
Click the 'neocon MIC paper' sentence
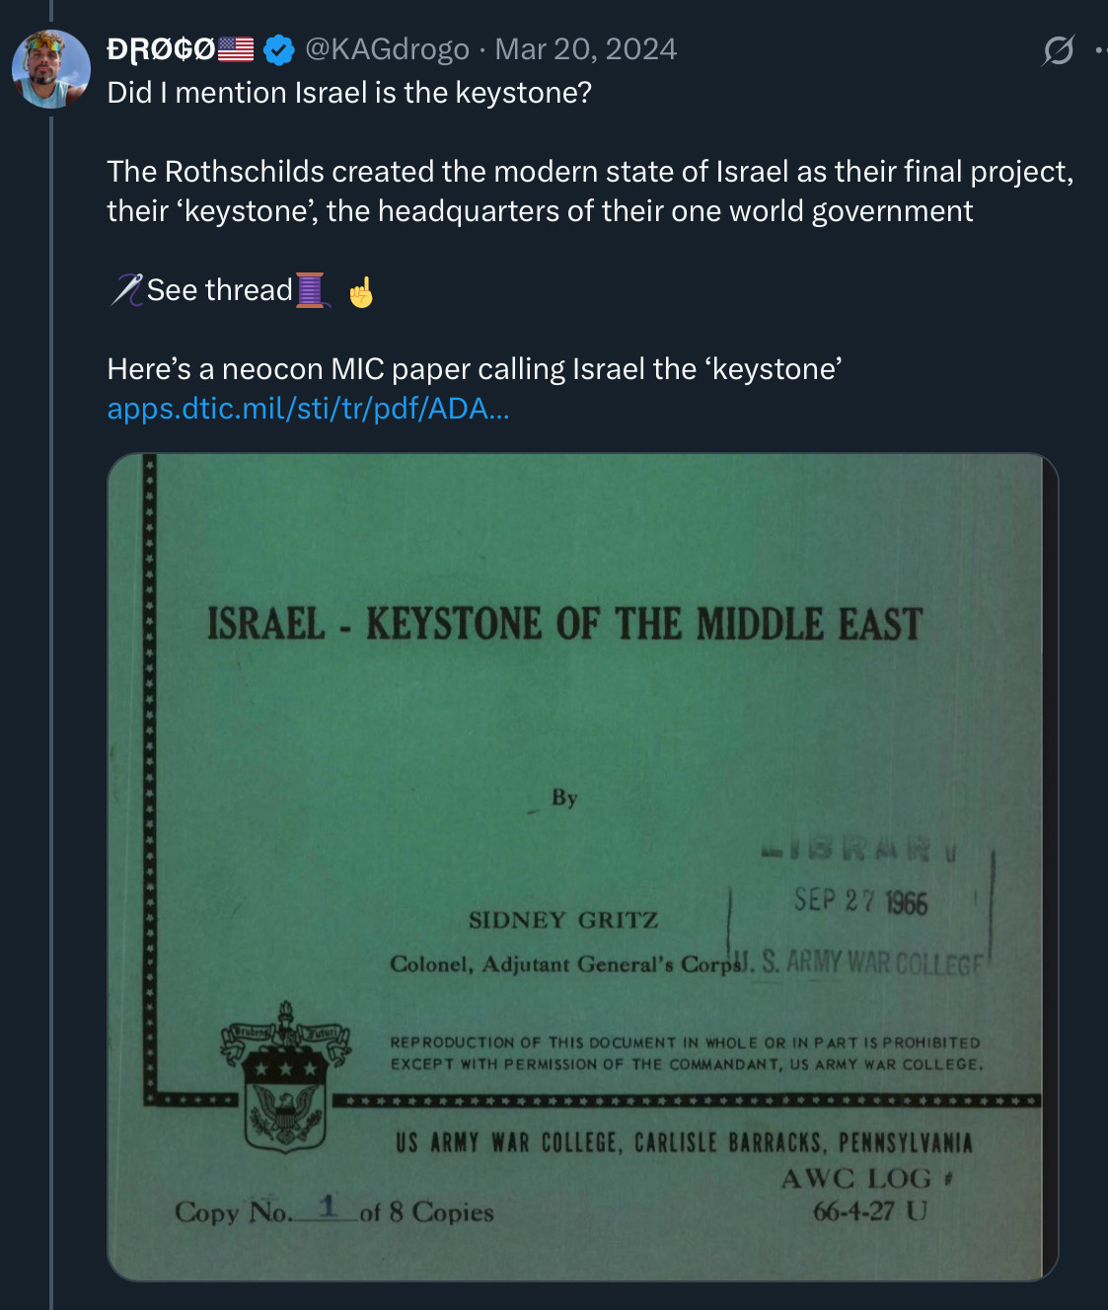pyautogui.click(x=474, y=369)
